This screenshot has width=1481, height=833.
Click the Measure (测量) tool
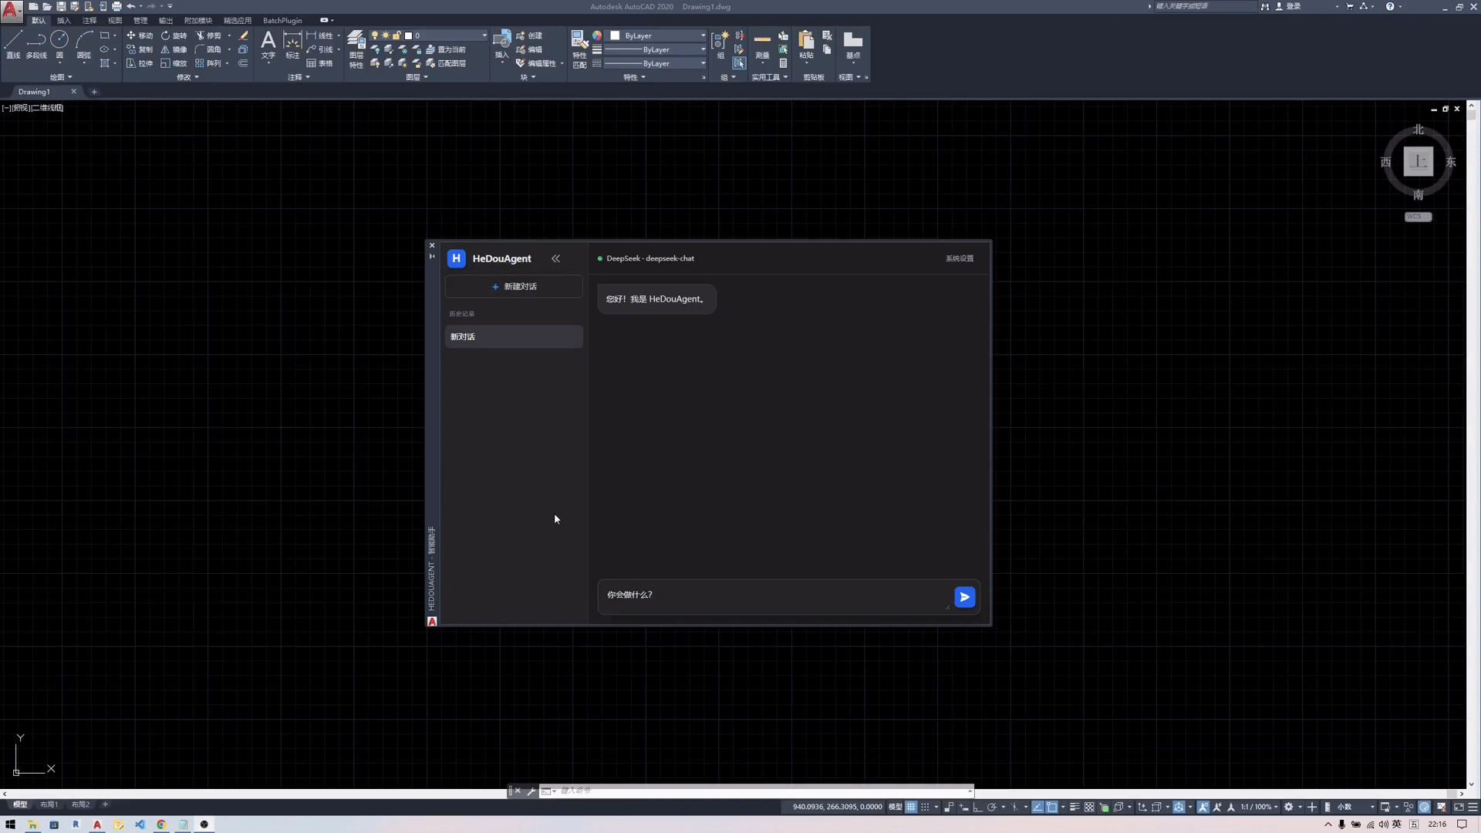pos(762,45)
